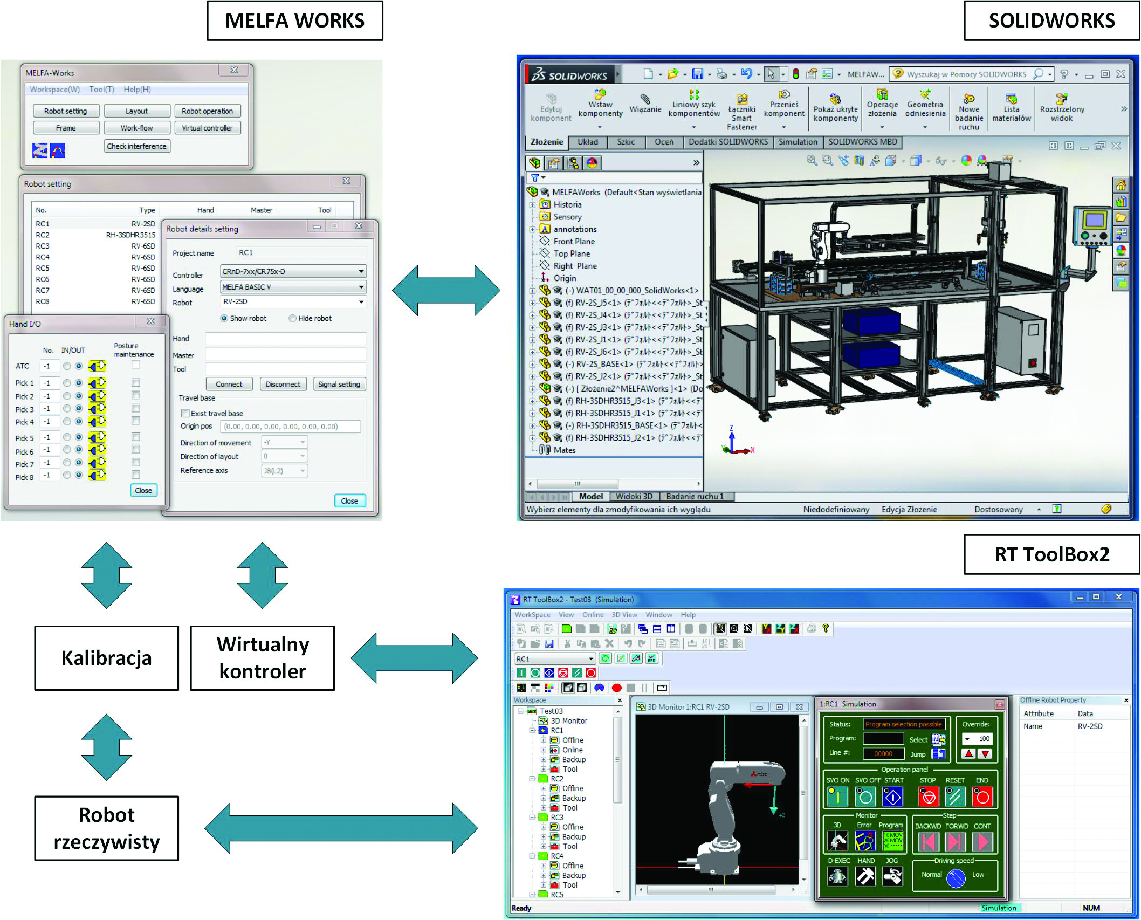The height and width of the screenshot is (920, 1141).
Task: Click the FORWD step icon
Action: point(956,842)
